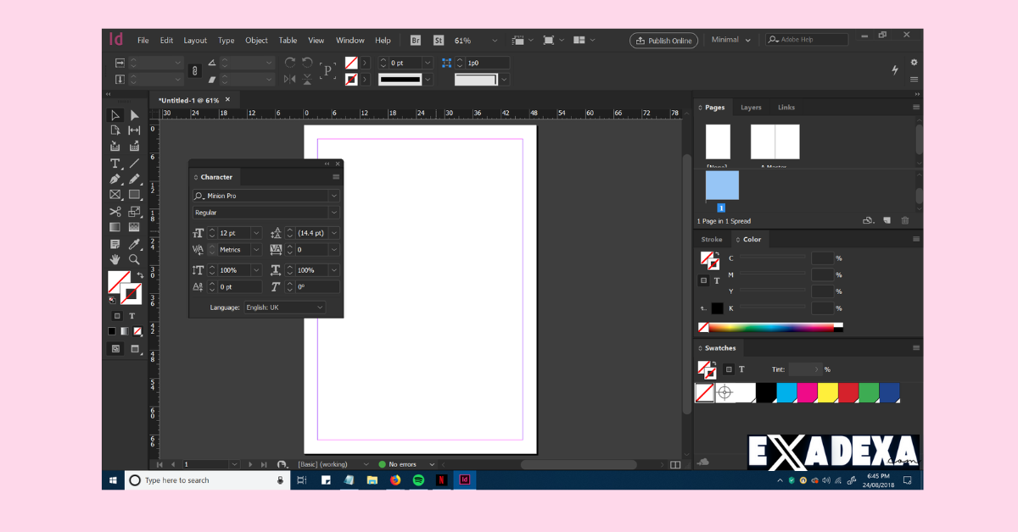Image resolution: width=1018 pixels, height=532 pixels.
Task: Select the Hand tool
Action: [x=115, y=259]
